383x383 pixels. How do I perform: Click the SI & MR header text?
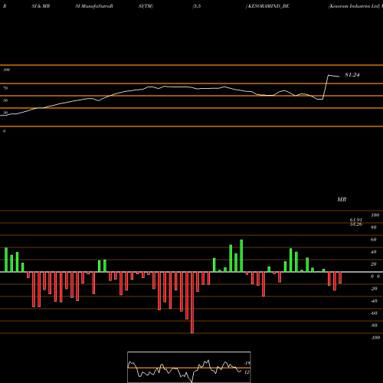coord(41,6)
